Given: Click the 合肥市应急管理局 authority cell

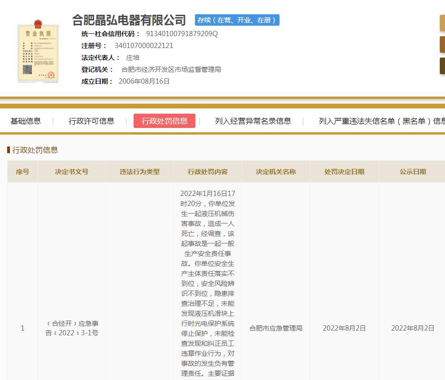Looking at the screenshot, I should pyautogui.click(x=276, y=328).
